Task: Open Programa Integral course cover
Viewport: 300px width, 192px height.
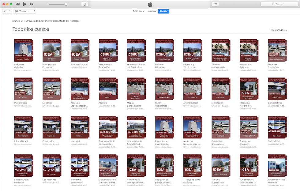Action: tap(249, 89)
